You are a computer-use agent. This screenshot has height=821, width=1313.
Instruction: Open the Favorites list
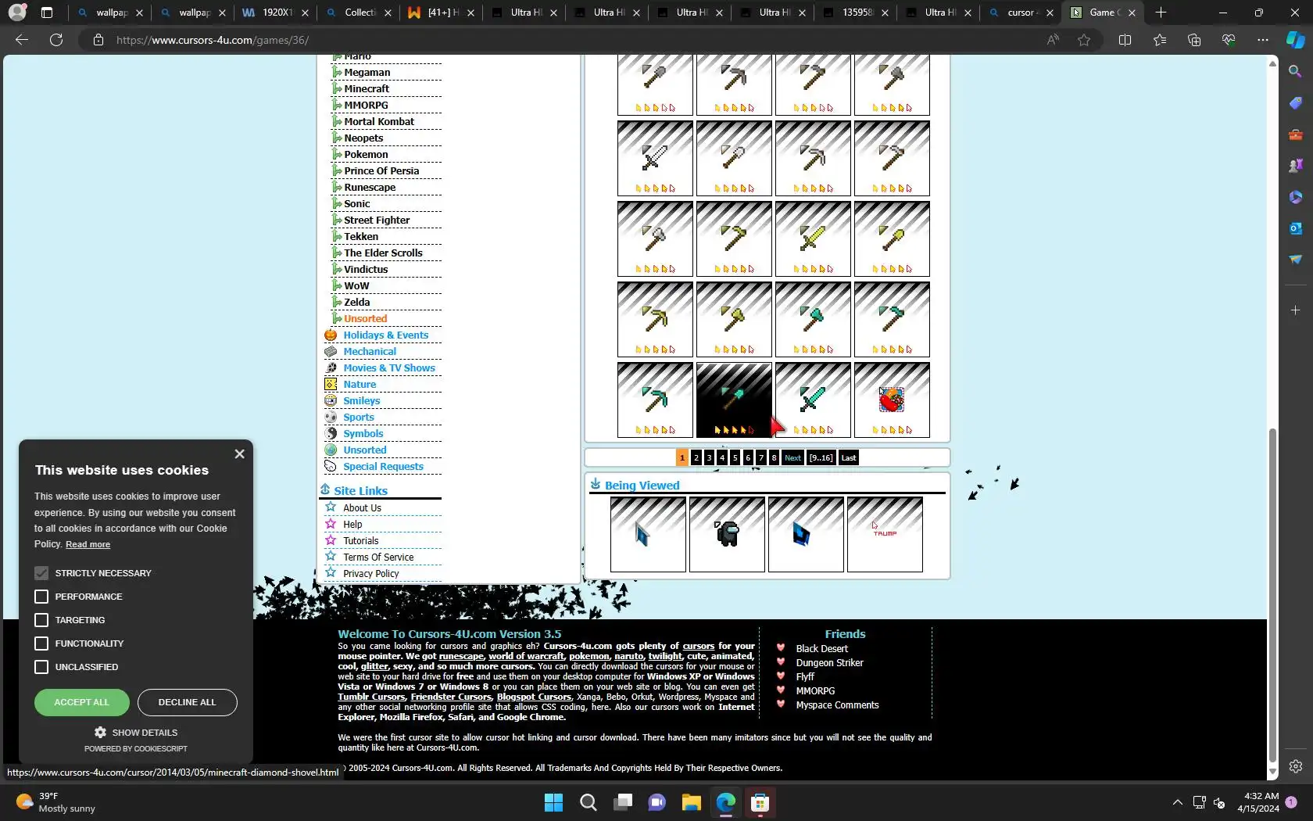1159,40
